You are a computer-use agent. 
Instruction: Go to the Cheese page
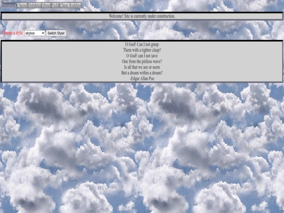tap(22, 5)
